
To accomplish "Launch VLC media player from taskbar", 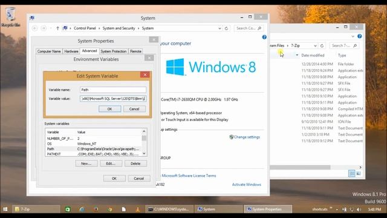I will click(138, 210).
